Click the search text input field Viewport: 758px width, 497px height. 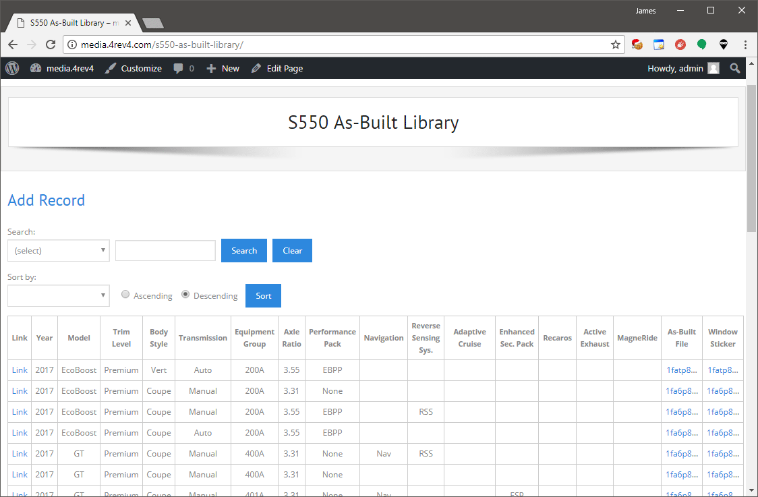(165, 250)
